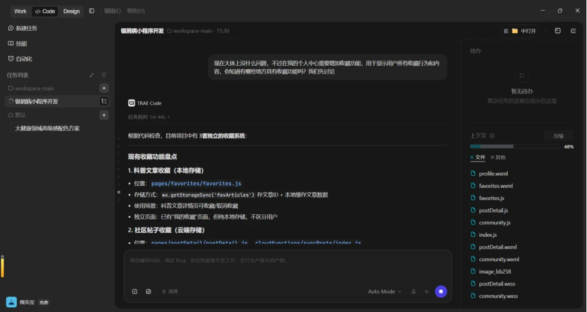Open index.js in the file list
This screenshot has height=312, width=587.
coord(488,235)
